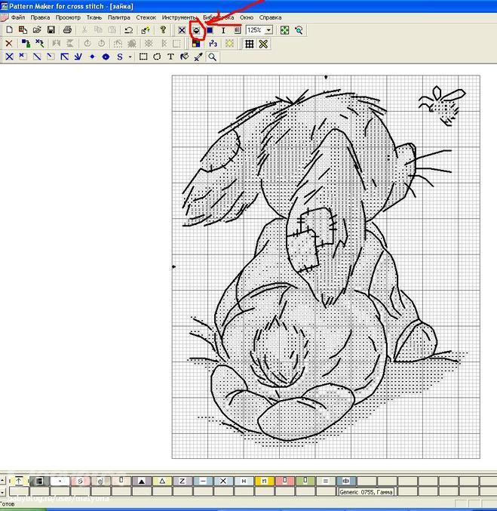The height and width of the screenshot is (511, 497).
Task: Click the Save diskette icon
Action: point(51,30)
